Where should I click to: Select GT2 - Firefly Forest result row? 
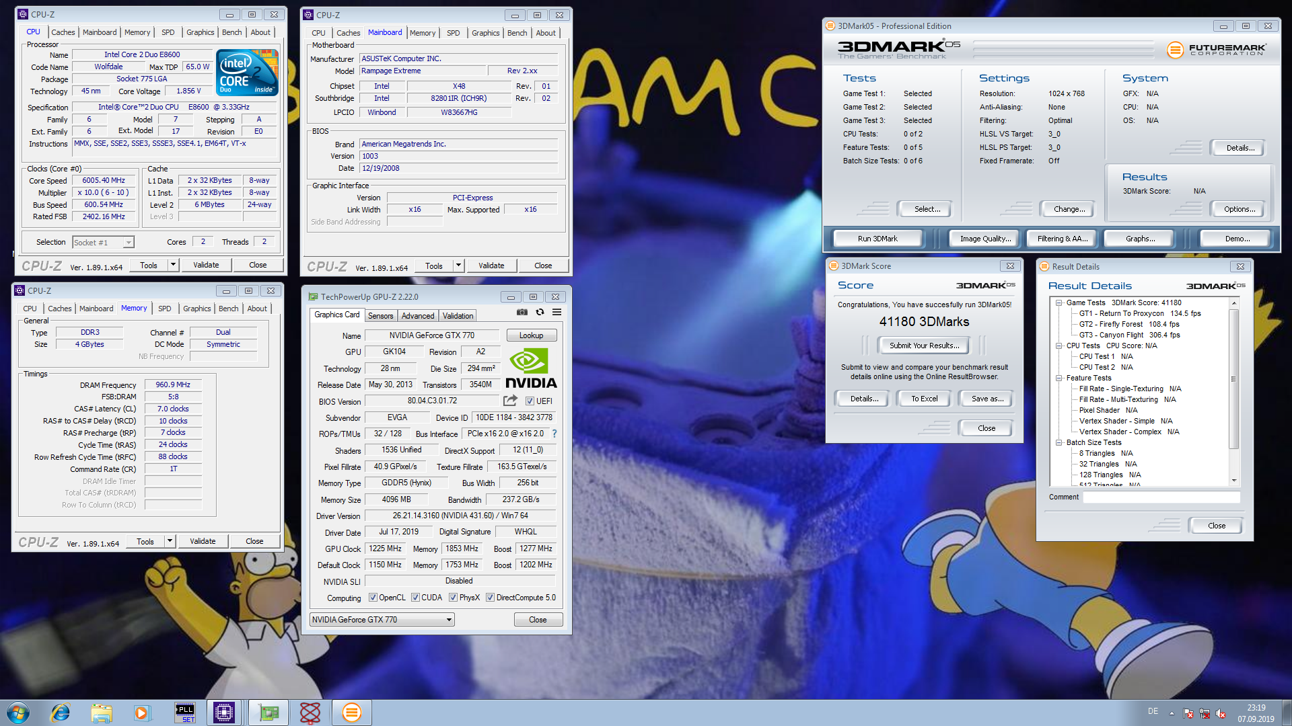tap(1129, 324)
